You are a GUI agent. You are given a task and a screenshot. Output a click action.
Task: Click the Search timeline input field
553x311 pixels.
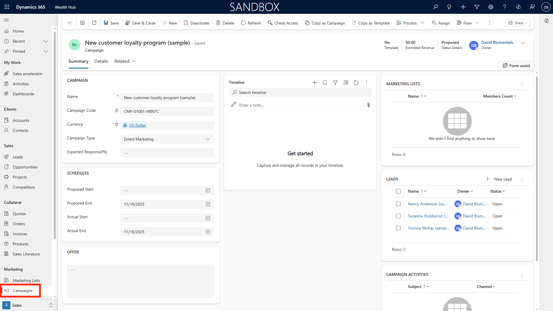coord(300,92)
